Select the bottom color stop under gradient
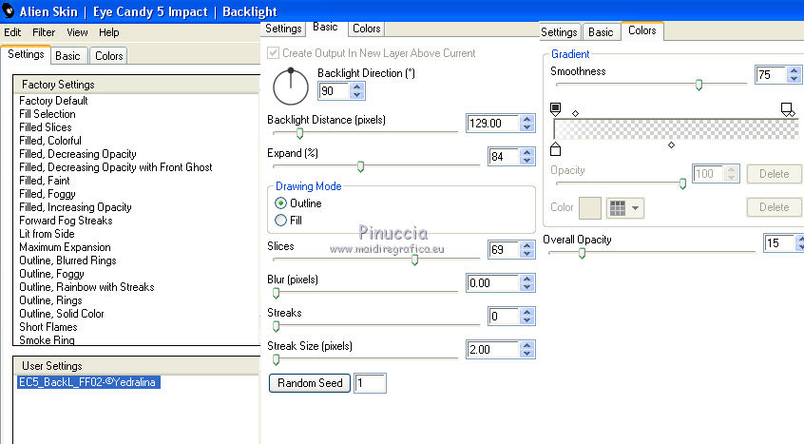 (x=555, y=149)
